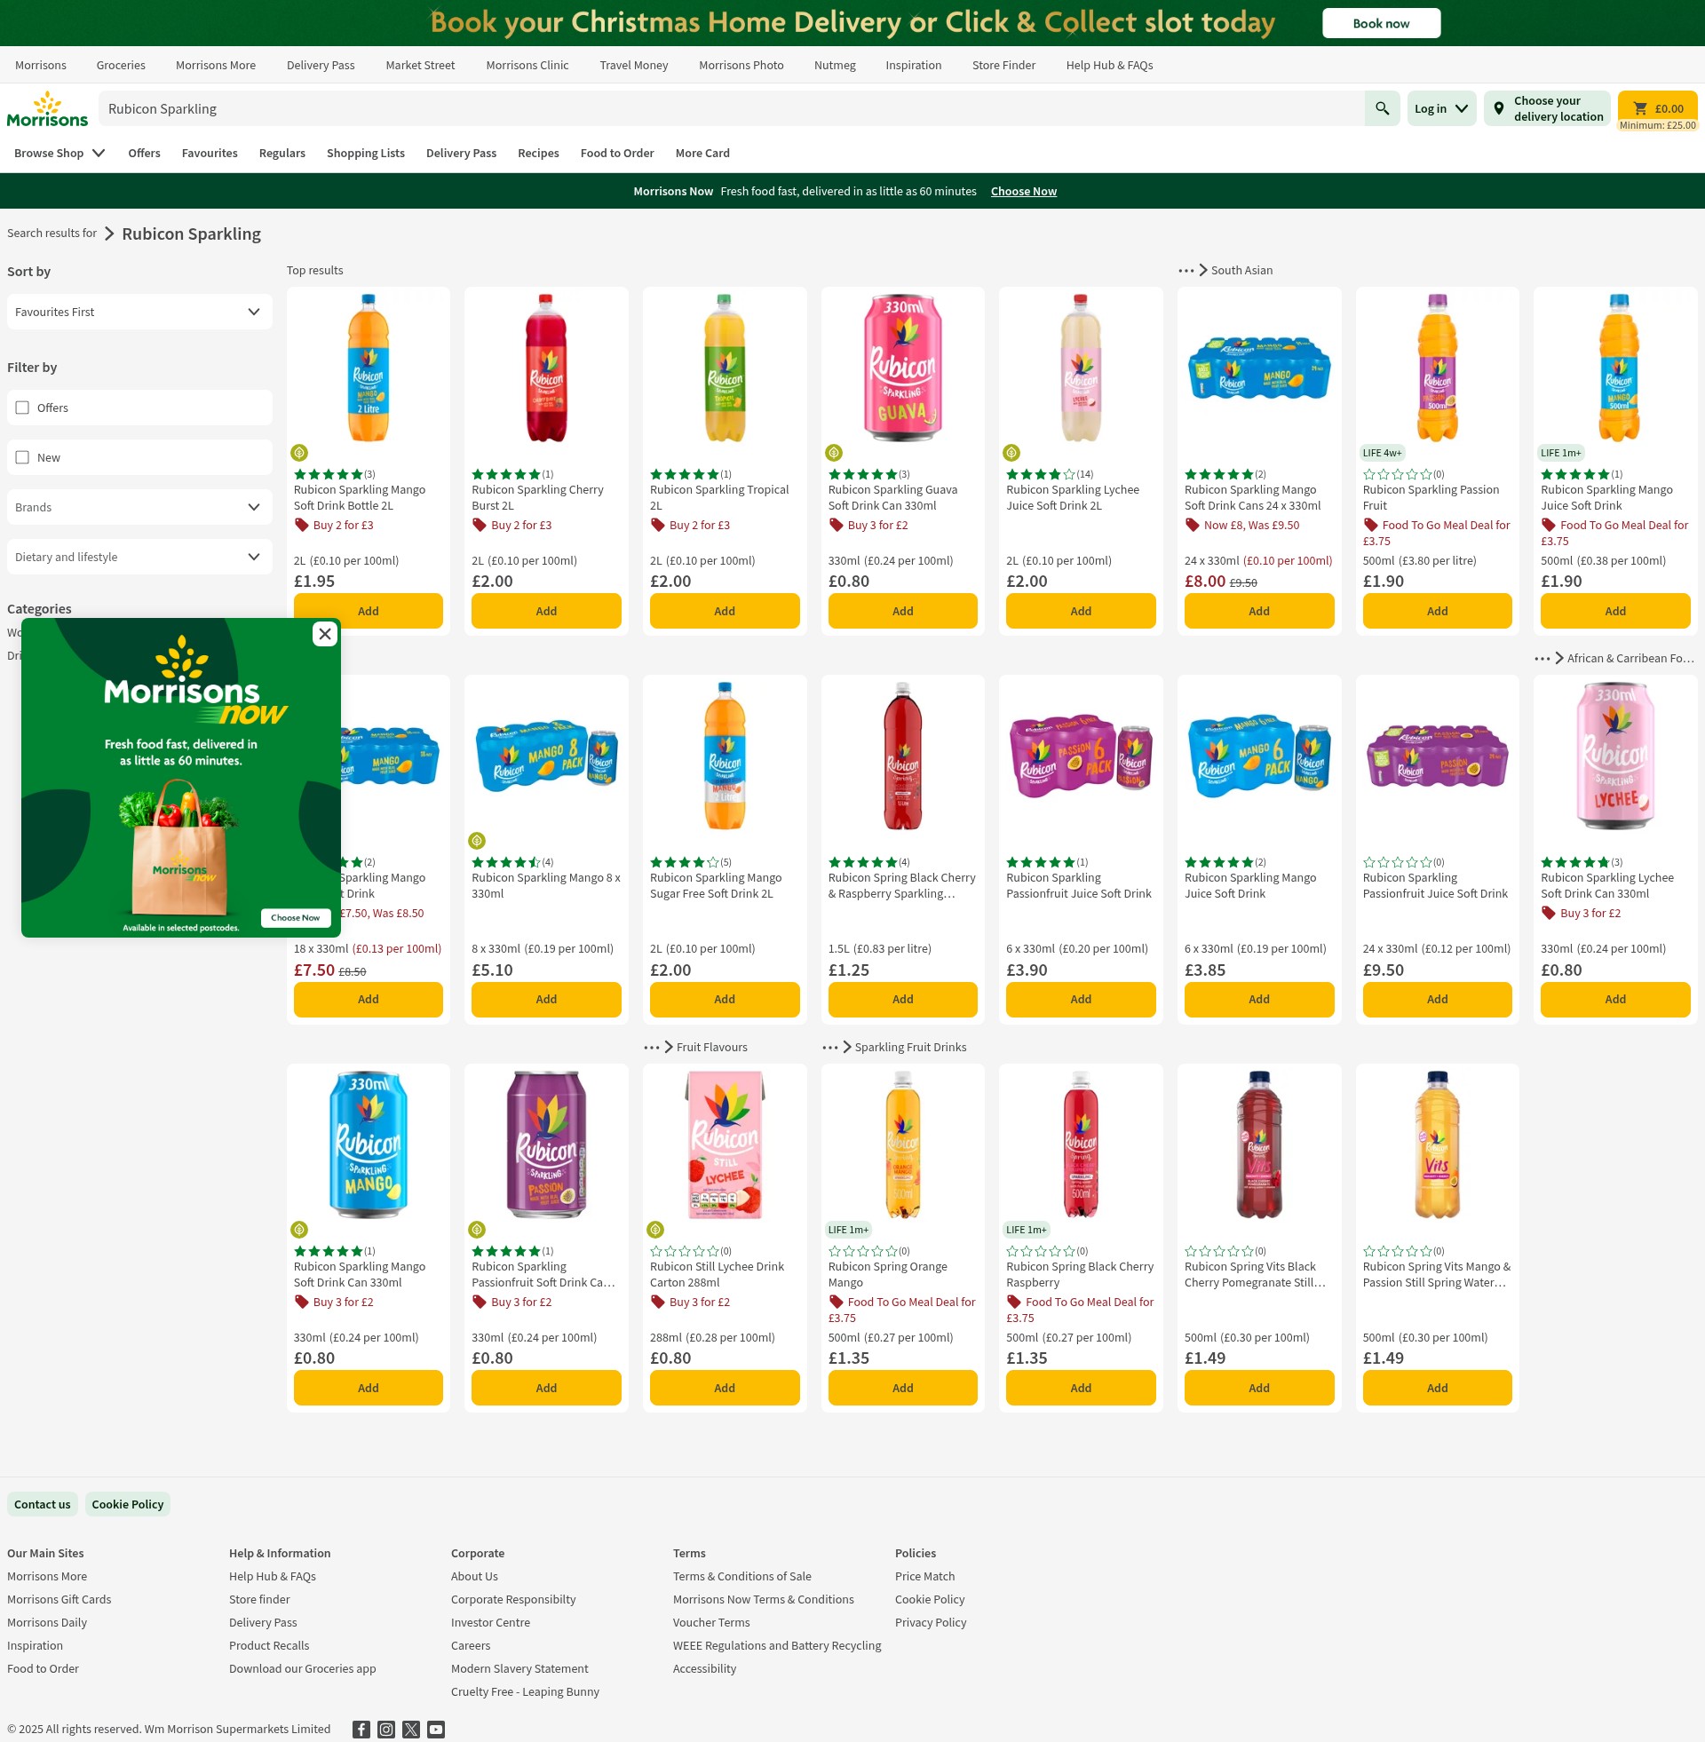1705x1742 pixels.
Task: Click breadcrumb dots before African & Carribean
Action: click(x=1542, y=659)
